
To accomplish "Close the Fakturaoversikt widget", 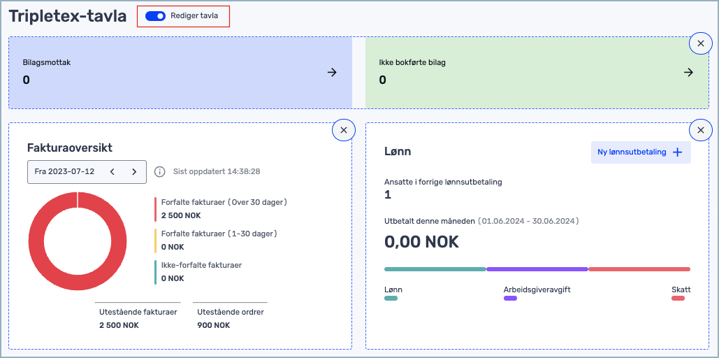I will coord(344,130).
